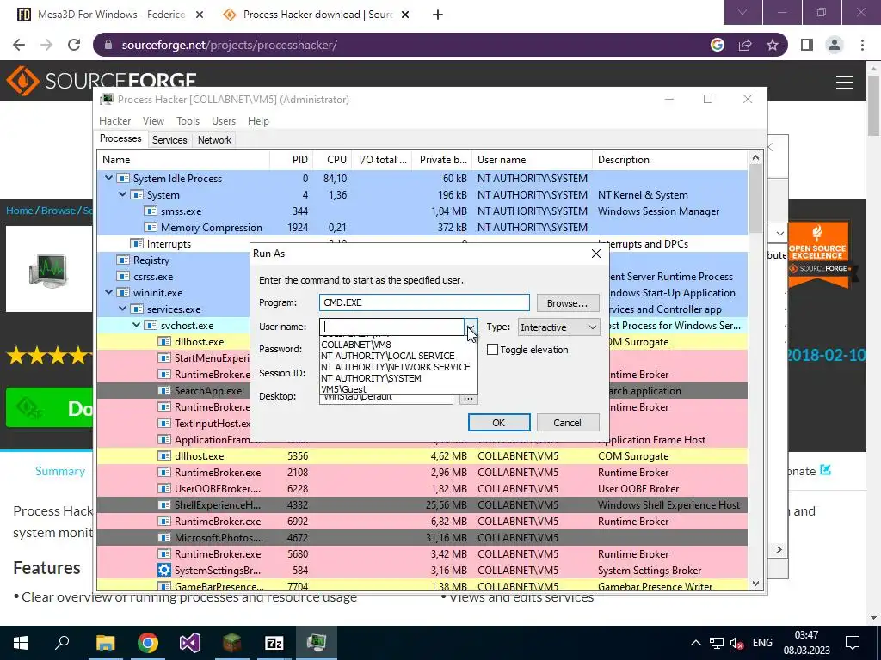Screen dimensions: 881x660
Task: Switch to the Services tab
Action: coord(169,140)
